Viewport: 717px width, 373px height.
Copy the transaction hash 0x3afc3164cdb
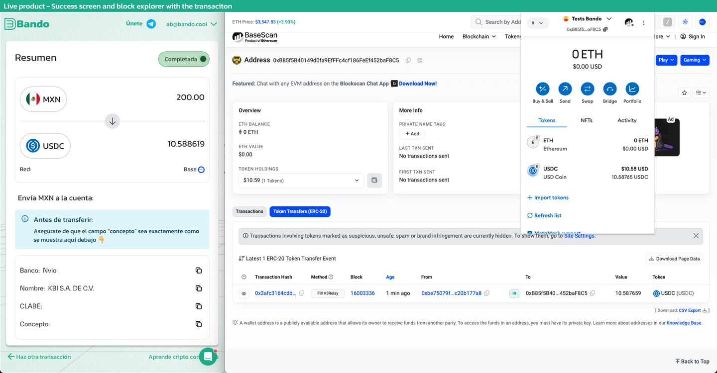point(302,293)
